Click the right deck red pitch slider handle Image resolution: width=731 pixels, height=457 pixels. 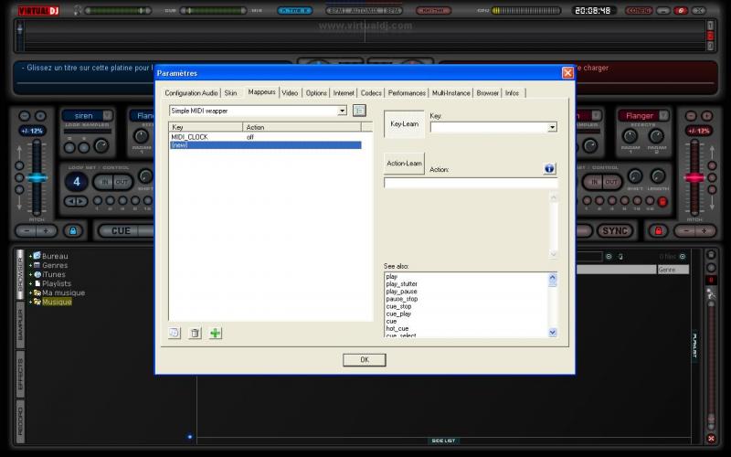[x=694, y=177]
